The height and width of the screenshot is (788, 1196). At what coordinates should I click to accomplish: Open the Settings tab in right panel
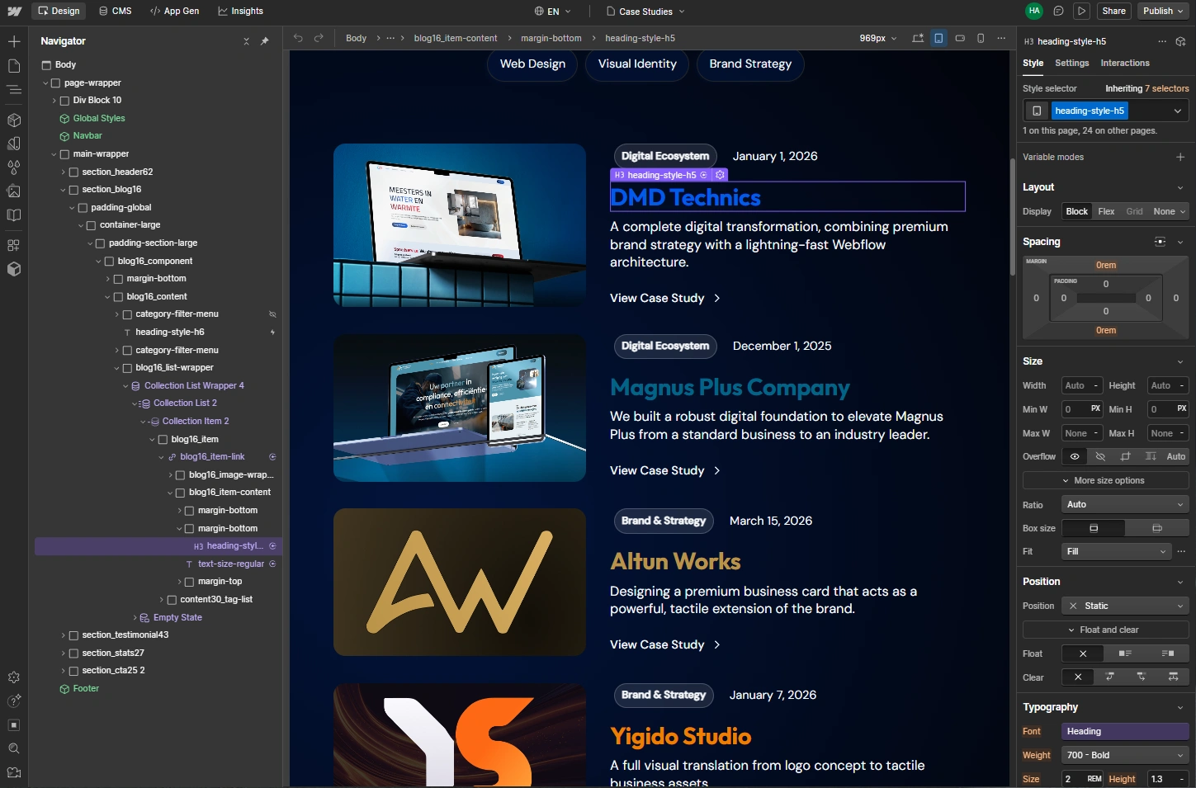coord(1071,63)
